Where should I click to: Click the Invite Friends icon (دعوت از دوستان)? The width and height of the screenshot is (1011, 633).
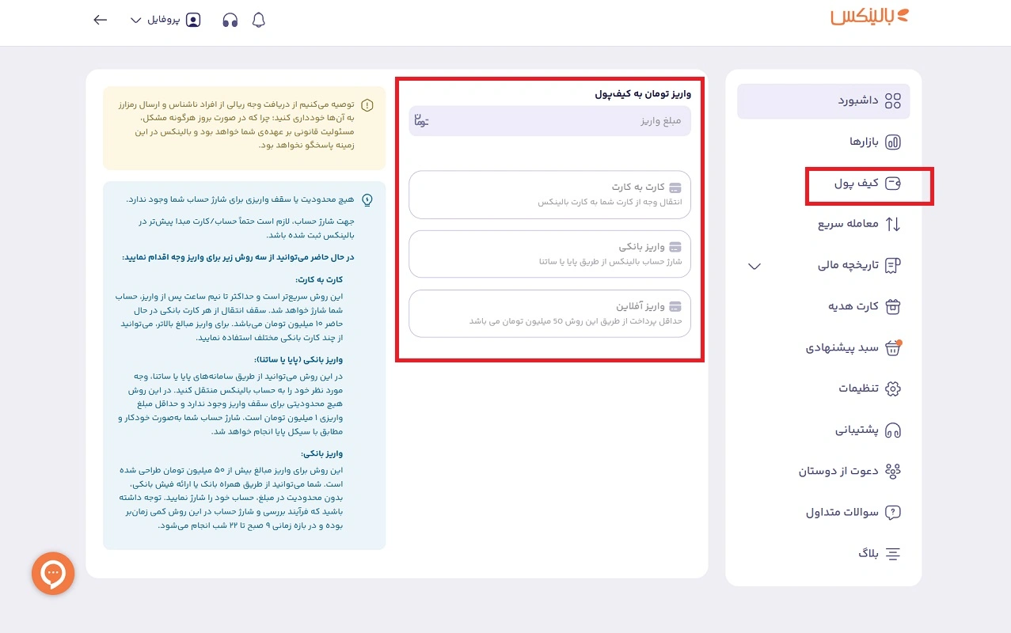coord(893,472)
